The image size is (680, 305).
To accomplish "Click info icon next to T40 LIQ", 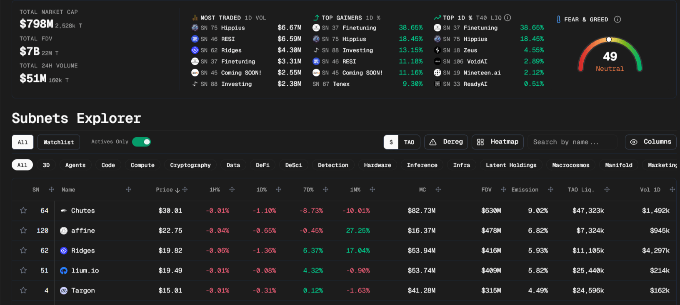I will pos(507,18).
